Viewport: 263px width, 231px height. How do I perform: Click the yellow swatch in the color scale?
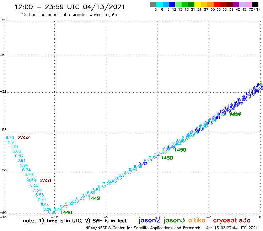[x=198, y=4]
